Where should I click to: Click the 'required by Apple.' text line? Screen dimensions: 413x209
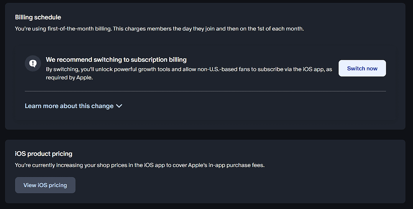coord(69,78)
